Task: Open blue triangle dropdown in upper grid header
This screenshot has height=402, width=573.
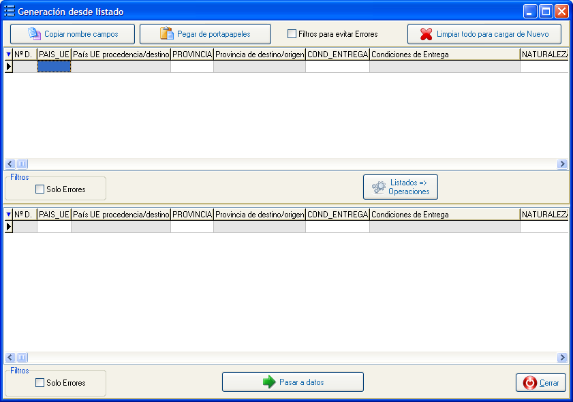Action: [x=8, y=54]
